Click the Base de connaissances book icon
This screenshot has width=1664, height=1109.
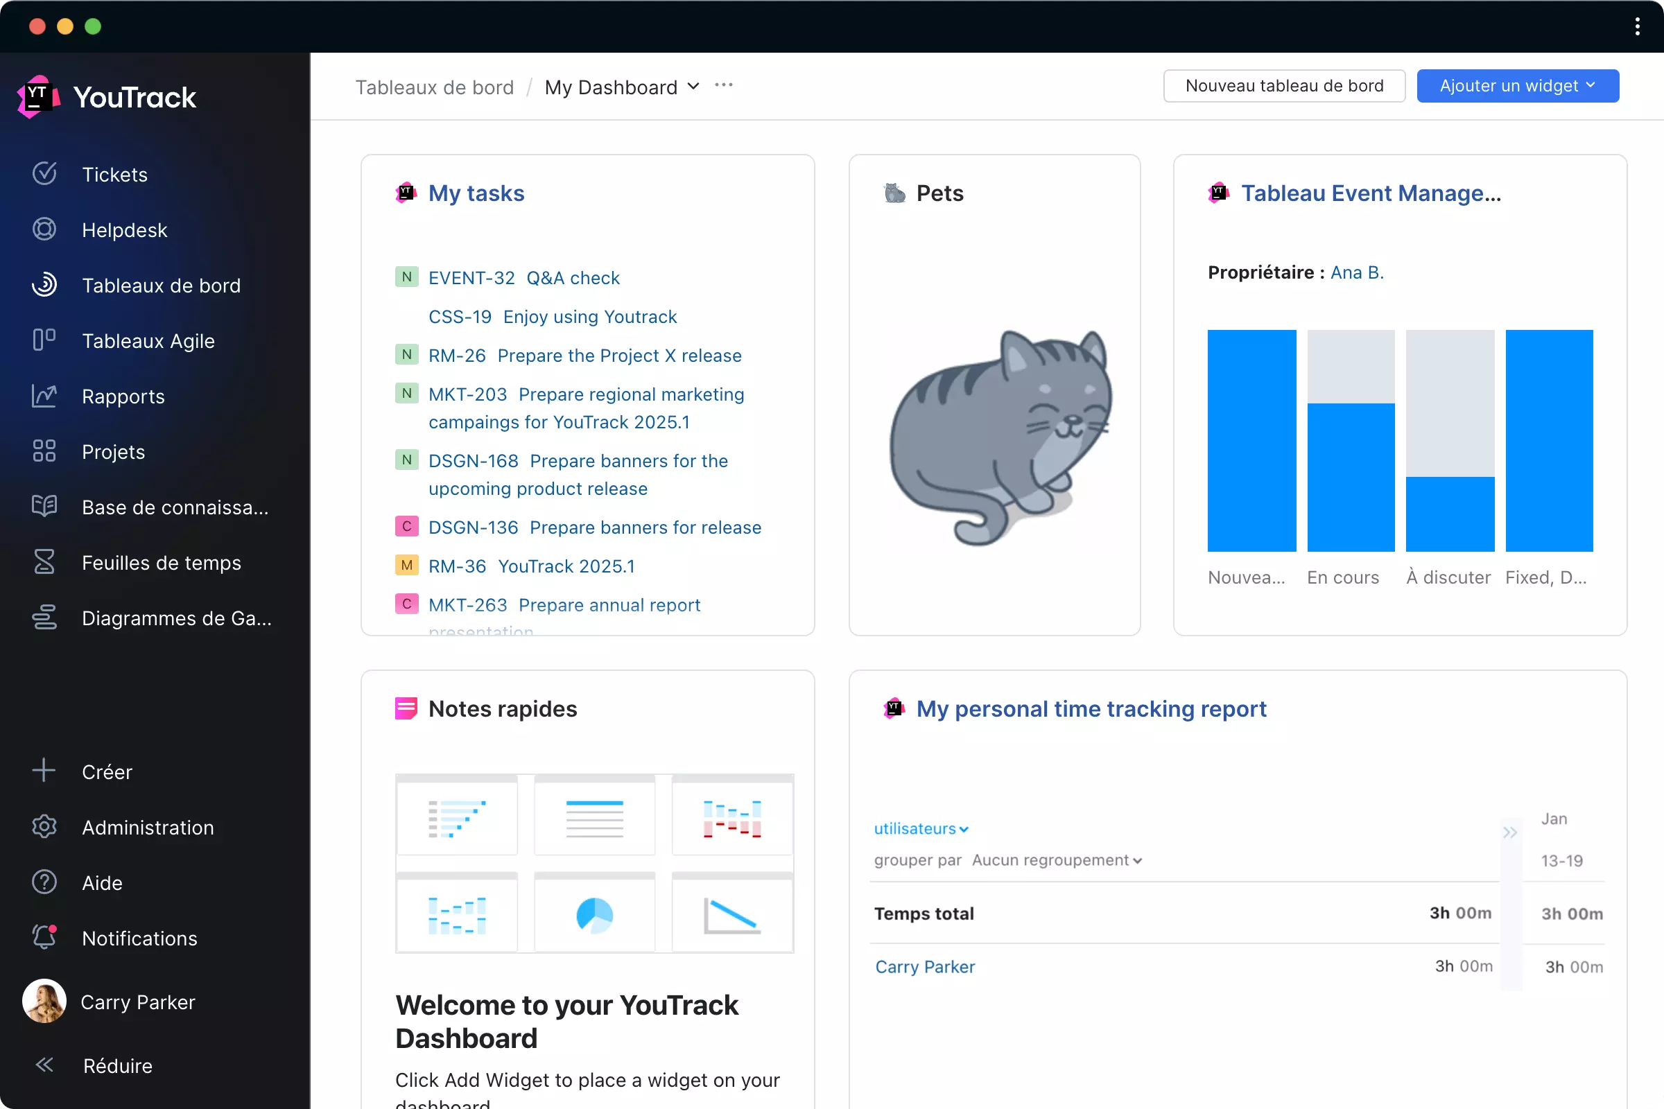(44, 507)
